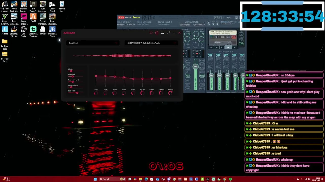Open the Windows Start menu
The width and height of the screenshot is (325, 182).
coord(95,179)
